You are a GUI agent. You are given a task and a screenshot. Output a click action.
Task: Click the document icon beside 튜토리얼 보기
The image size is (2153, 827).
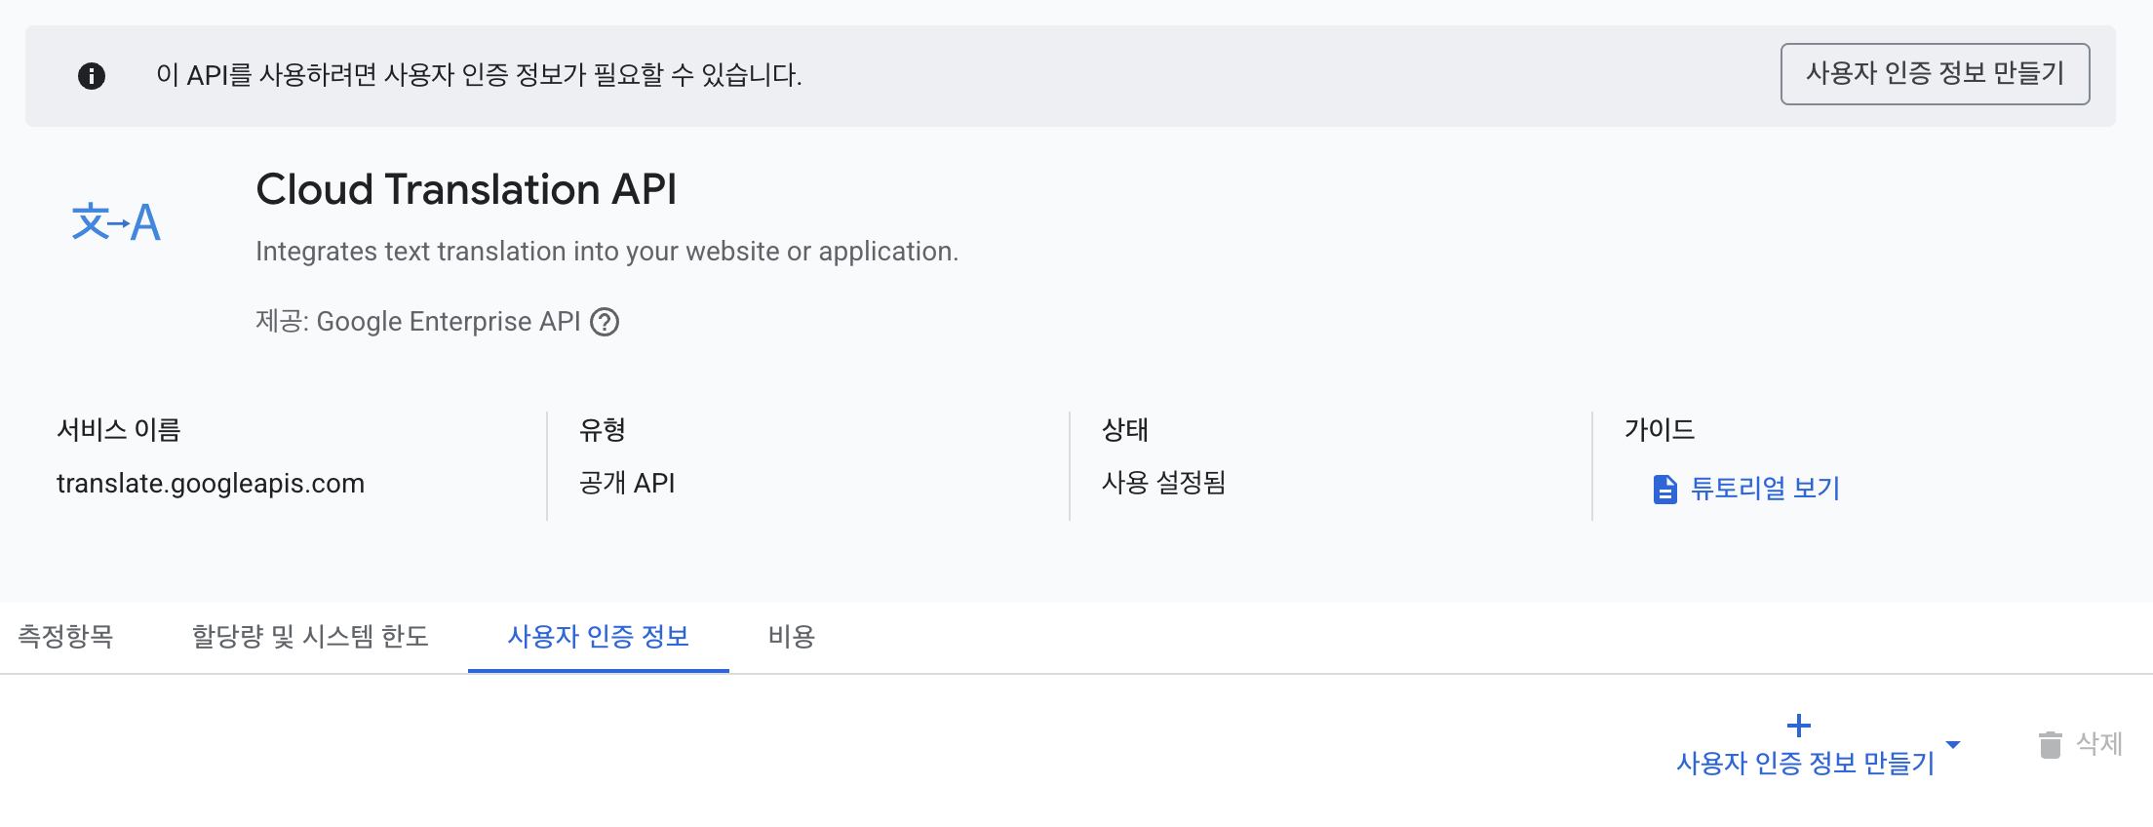[1665, 489]
